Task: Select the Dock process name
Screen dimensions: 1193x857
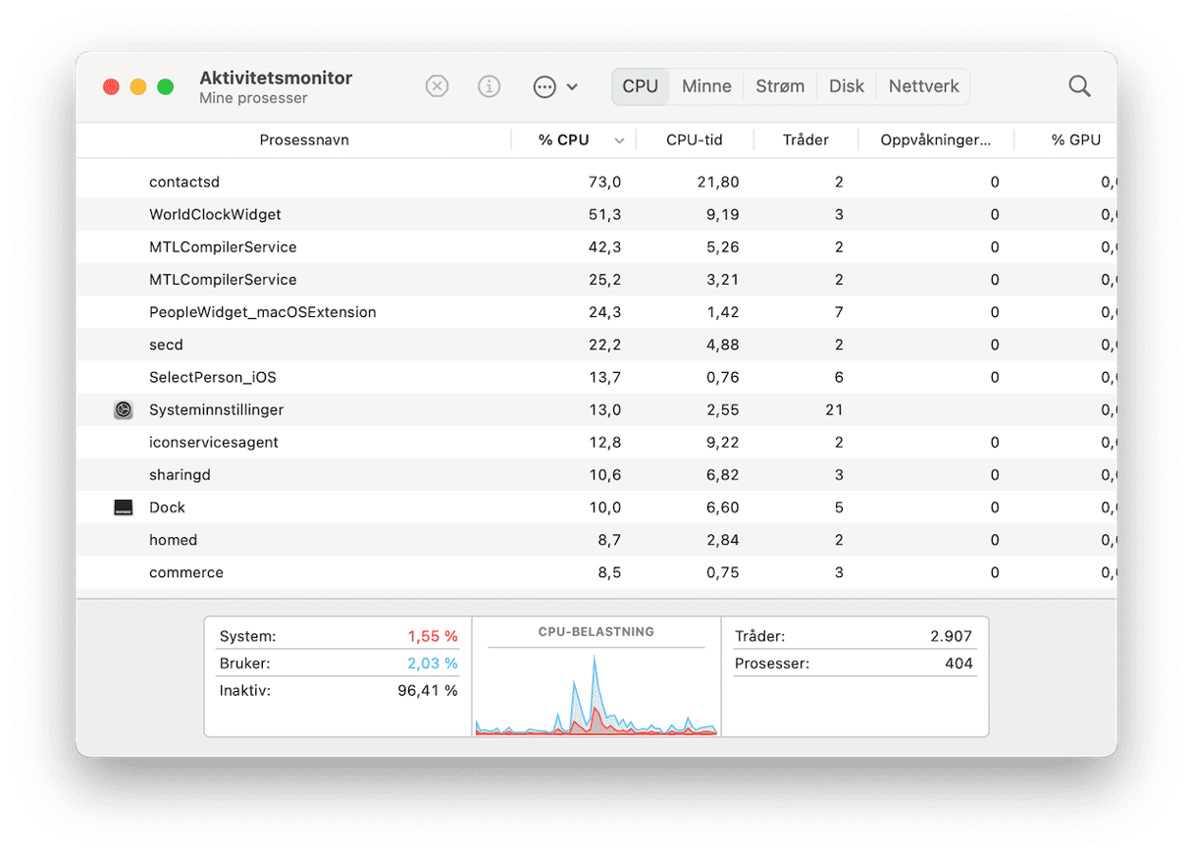Action: click(x=167, y=508)
